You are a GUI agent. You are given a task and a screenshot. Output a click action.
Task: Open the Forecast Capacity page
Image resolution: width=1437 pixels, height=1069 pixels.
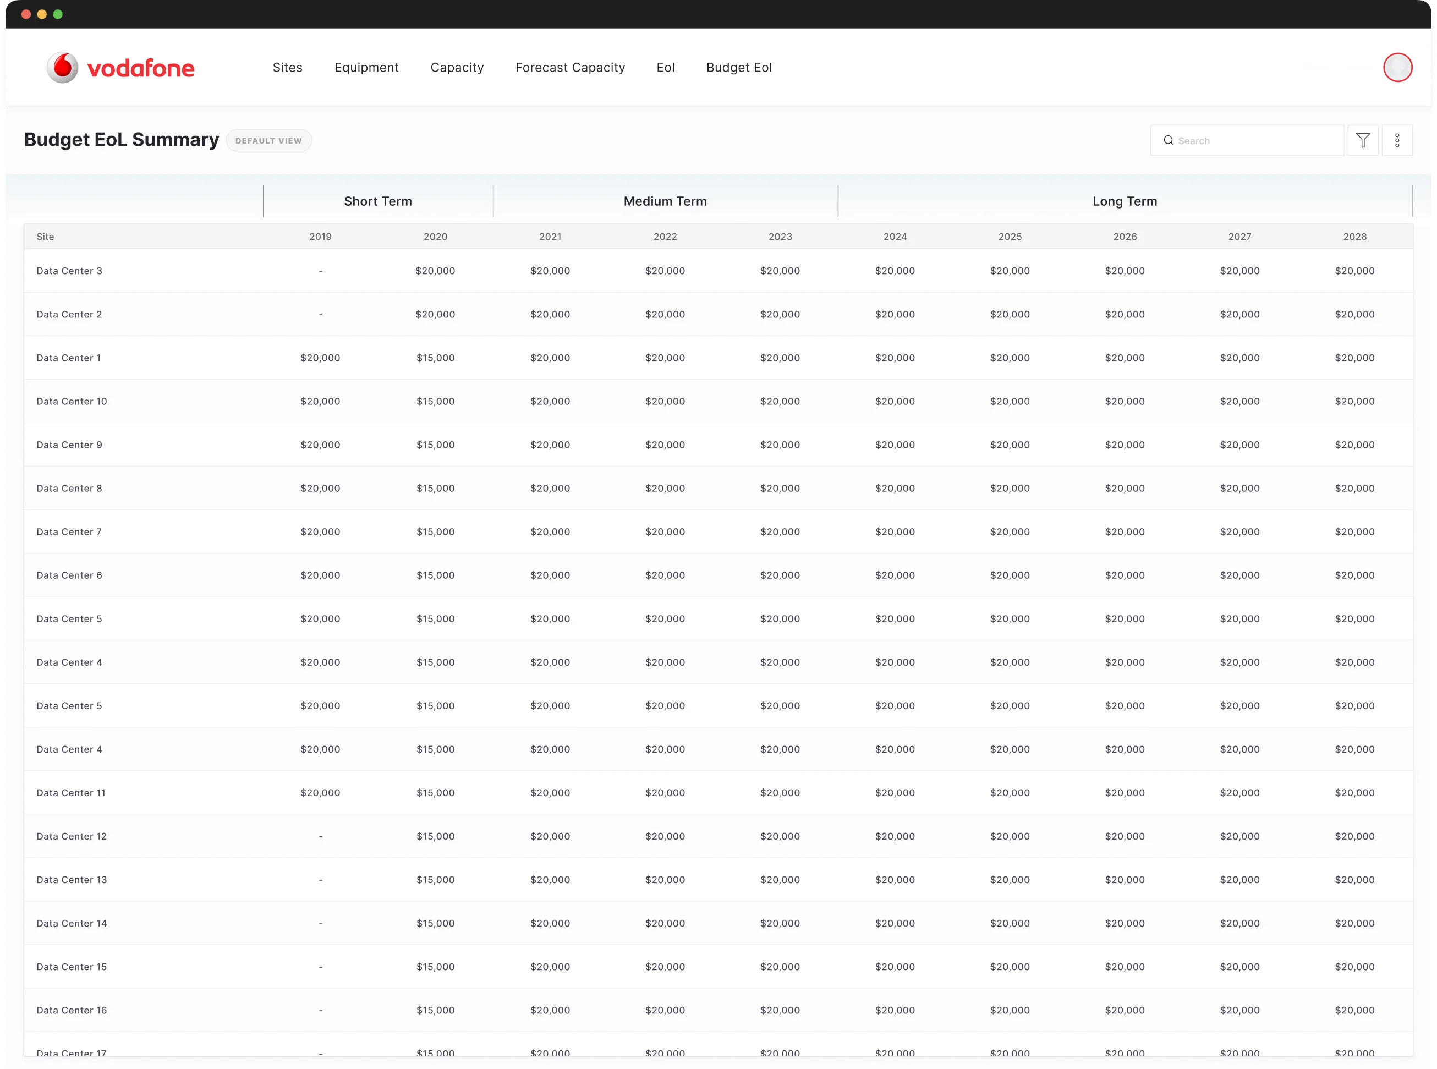point(570,67)
